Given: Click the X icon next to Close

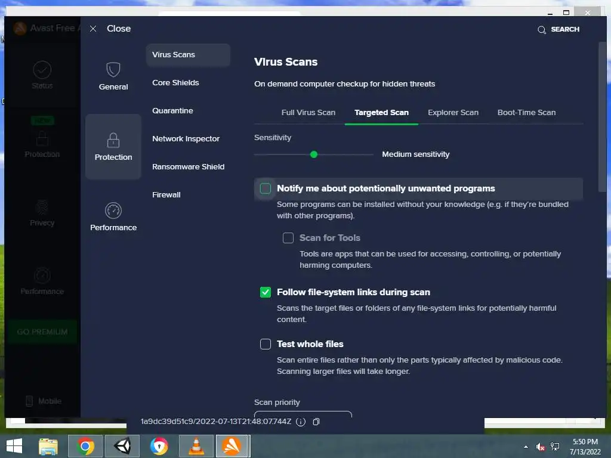Looking at the screenshot, I should pos(93,29).
